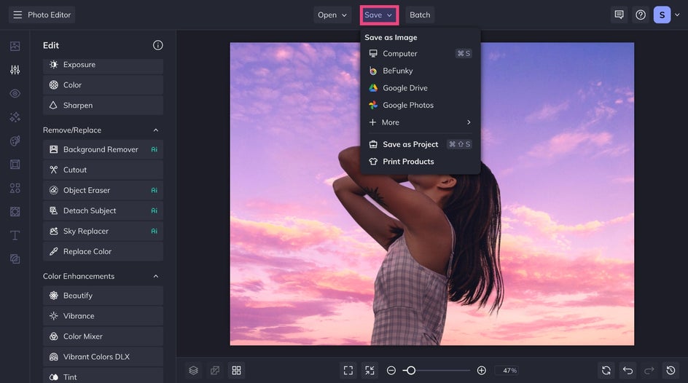Open the account dropdown chevron beside avatar
Viewport: 688px width, 383px height.
pos(677,15)
